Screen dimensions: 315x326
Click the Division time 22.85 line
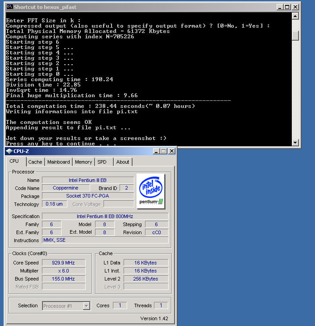43,85
